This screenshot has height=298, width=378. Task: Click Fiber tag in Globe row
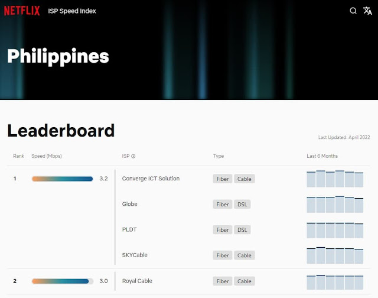tap(223, 205)
